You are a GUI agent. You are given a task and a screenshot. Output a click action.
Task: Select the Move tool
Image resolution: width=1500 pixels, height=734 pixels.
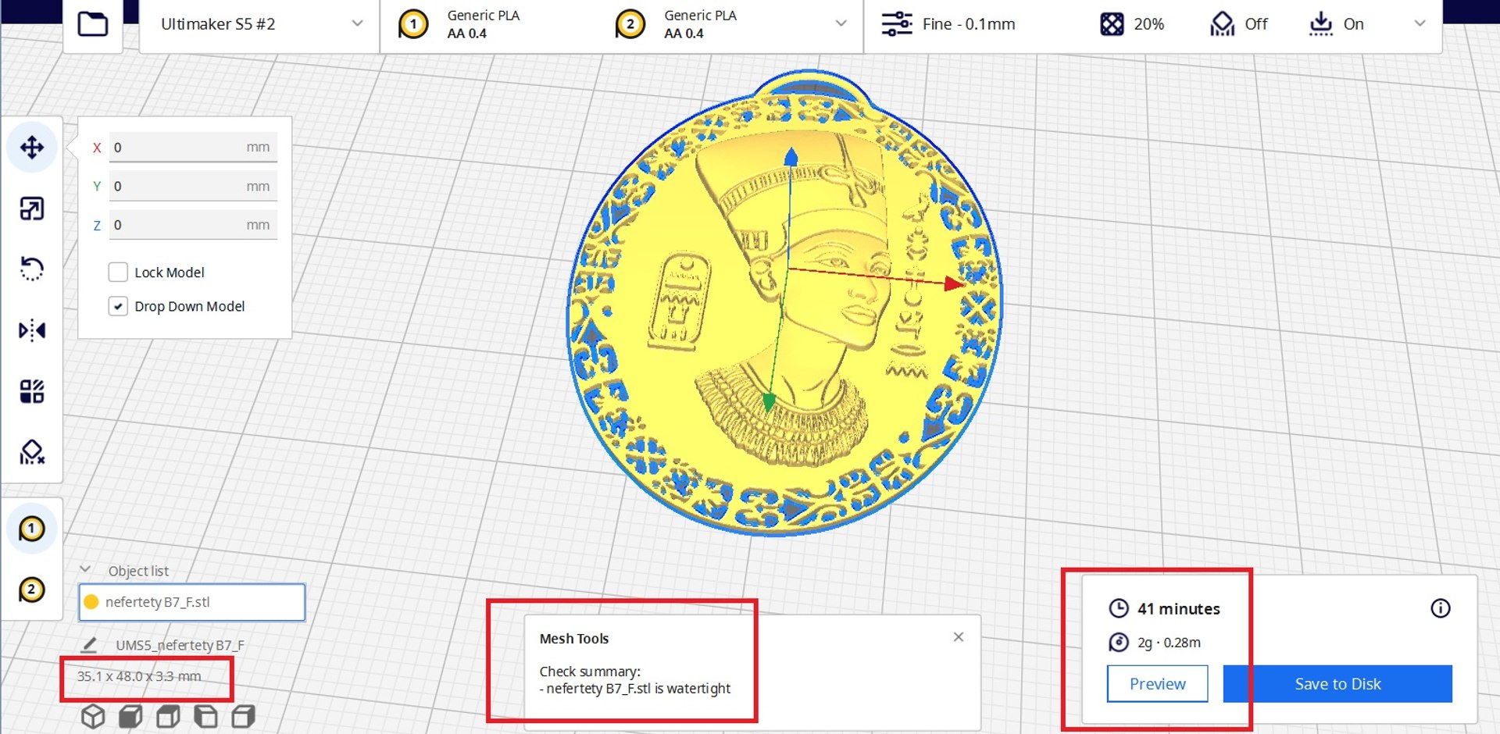pos(32,147)
